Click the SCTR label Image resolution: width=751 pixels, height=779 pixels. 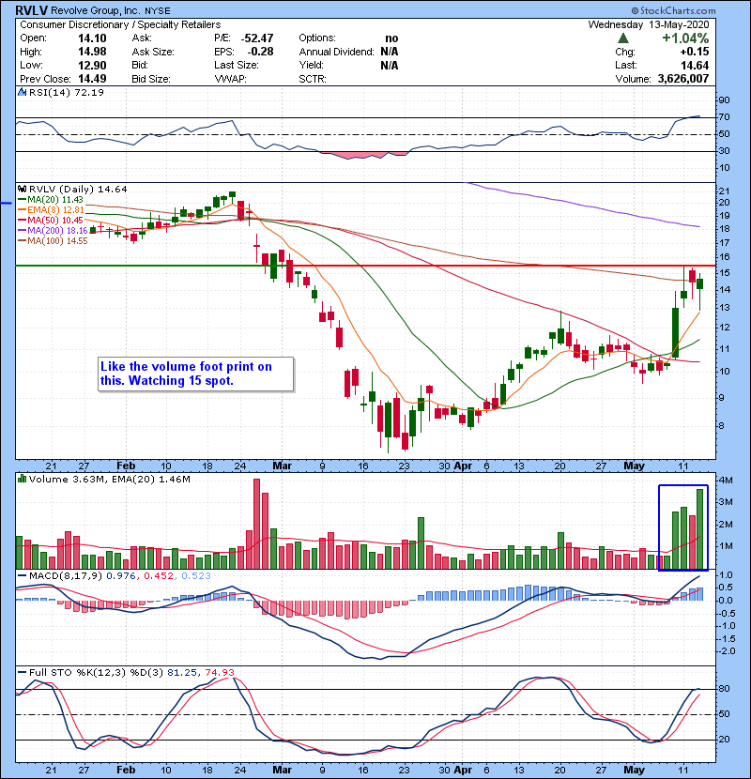click(x=312, y=79)
